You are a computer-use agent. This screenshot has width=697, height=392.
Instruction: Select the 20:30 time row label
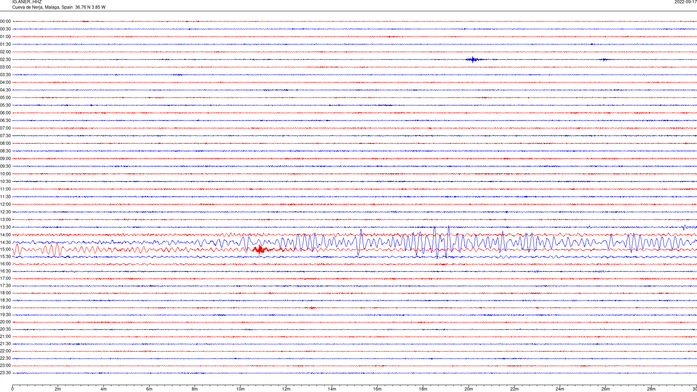click(x=5, y=329)
